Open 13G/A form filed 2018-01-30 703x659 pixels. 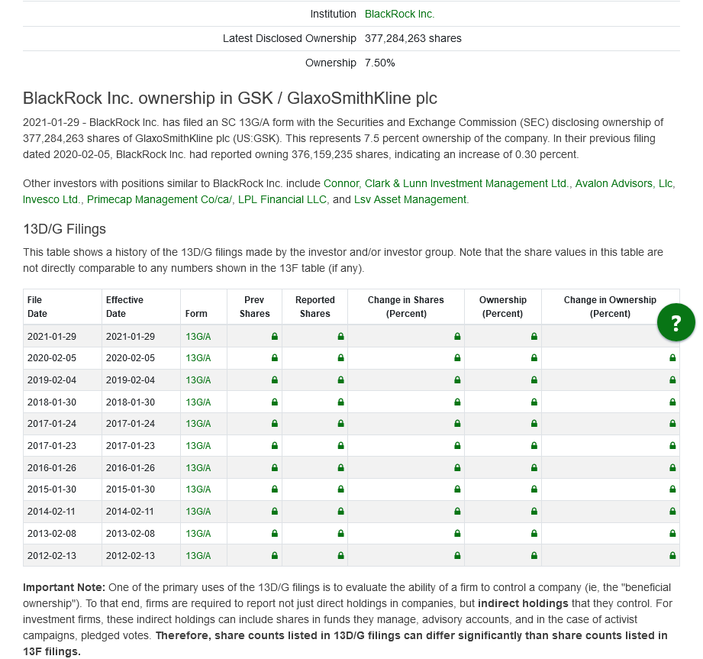[x=198, y=402]
